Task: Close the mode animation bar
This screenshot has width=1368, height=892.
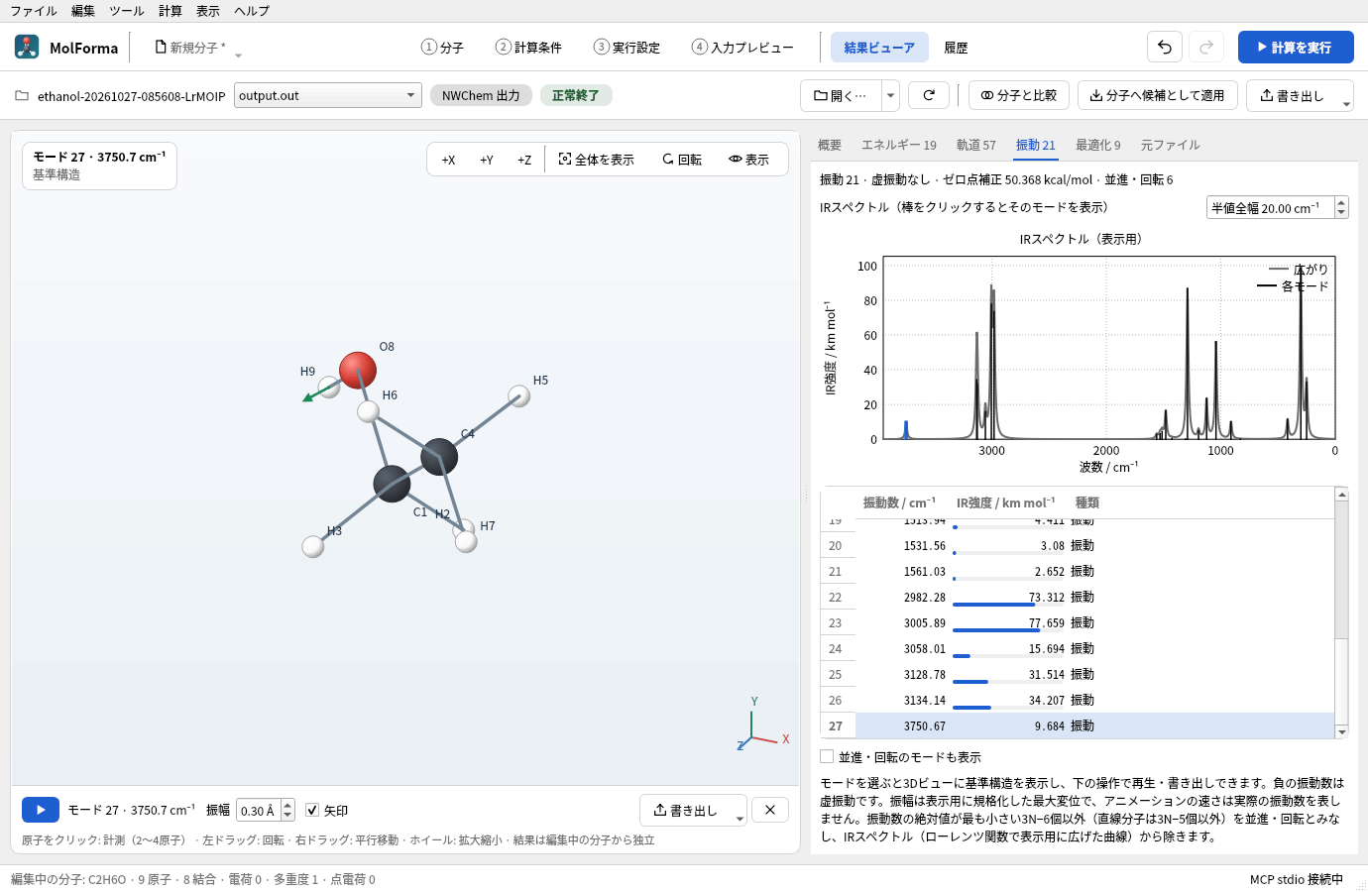Action: 770,810
